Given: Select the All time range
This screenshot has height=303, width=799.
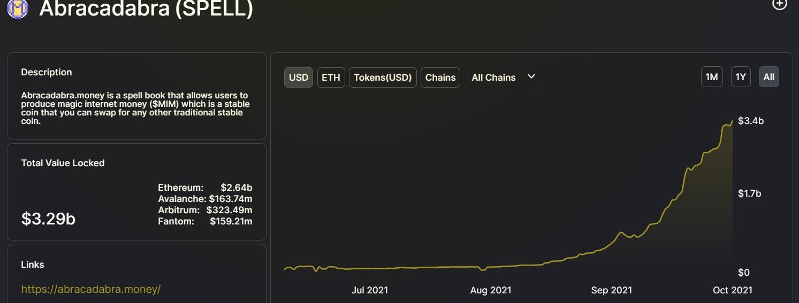Looking at the screenshot, I should pyautogui.click(x=769, y=77).
